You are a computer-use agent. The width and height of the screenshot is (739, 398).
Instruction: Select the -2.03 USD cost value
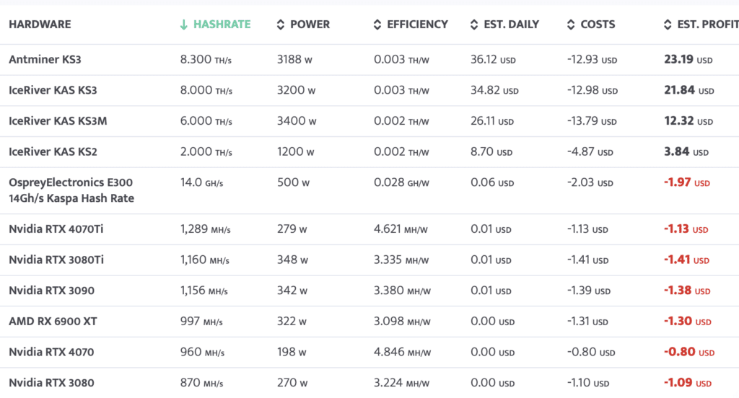[x=590, y=182]
